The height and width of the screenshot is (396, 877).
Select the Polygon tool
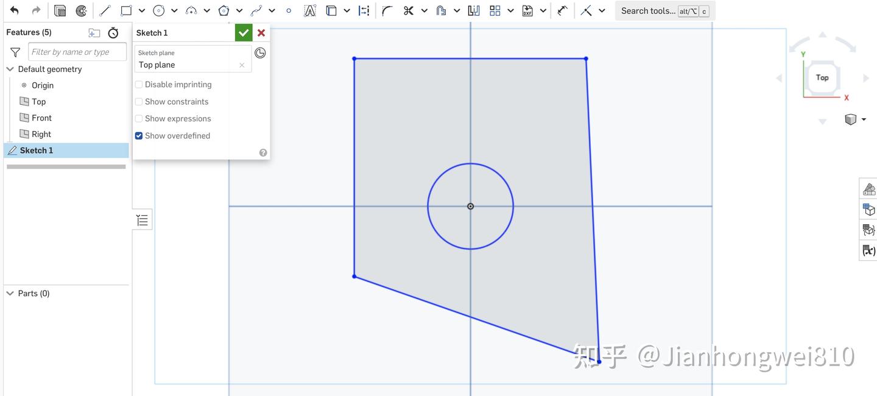224,10
